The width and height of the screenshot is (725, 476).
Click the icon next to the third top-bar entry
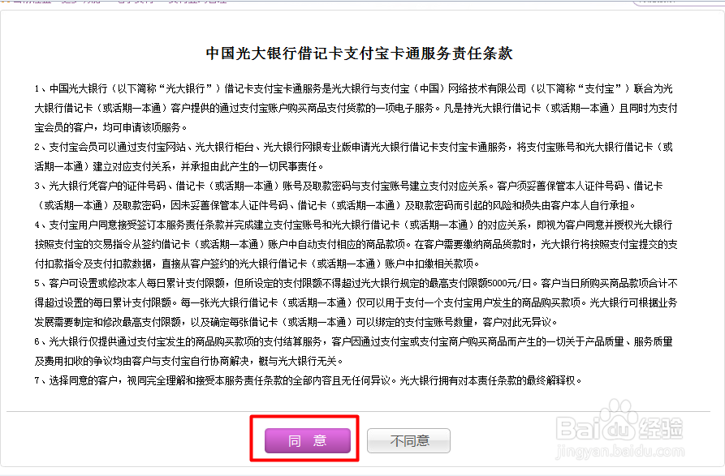coord(112,3)
